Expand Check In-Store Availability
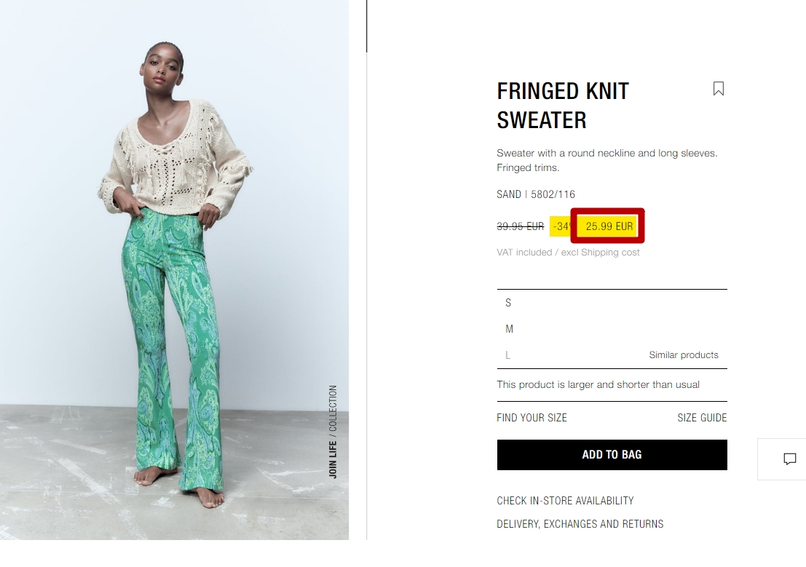The width and height of the screenshot is (806, 567). 565,501
